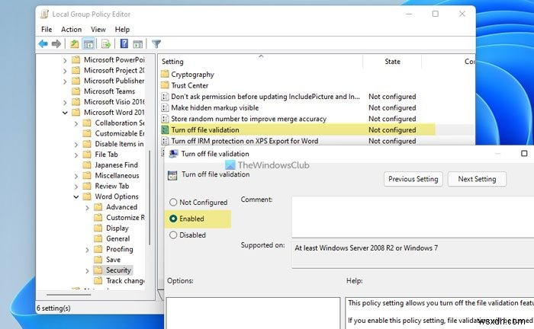The image size is (534, 329).
Task: Open the Action menu
Action: click(x=71, y=30)
